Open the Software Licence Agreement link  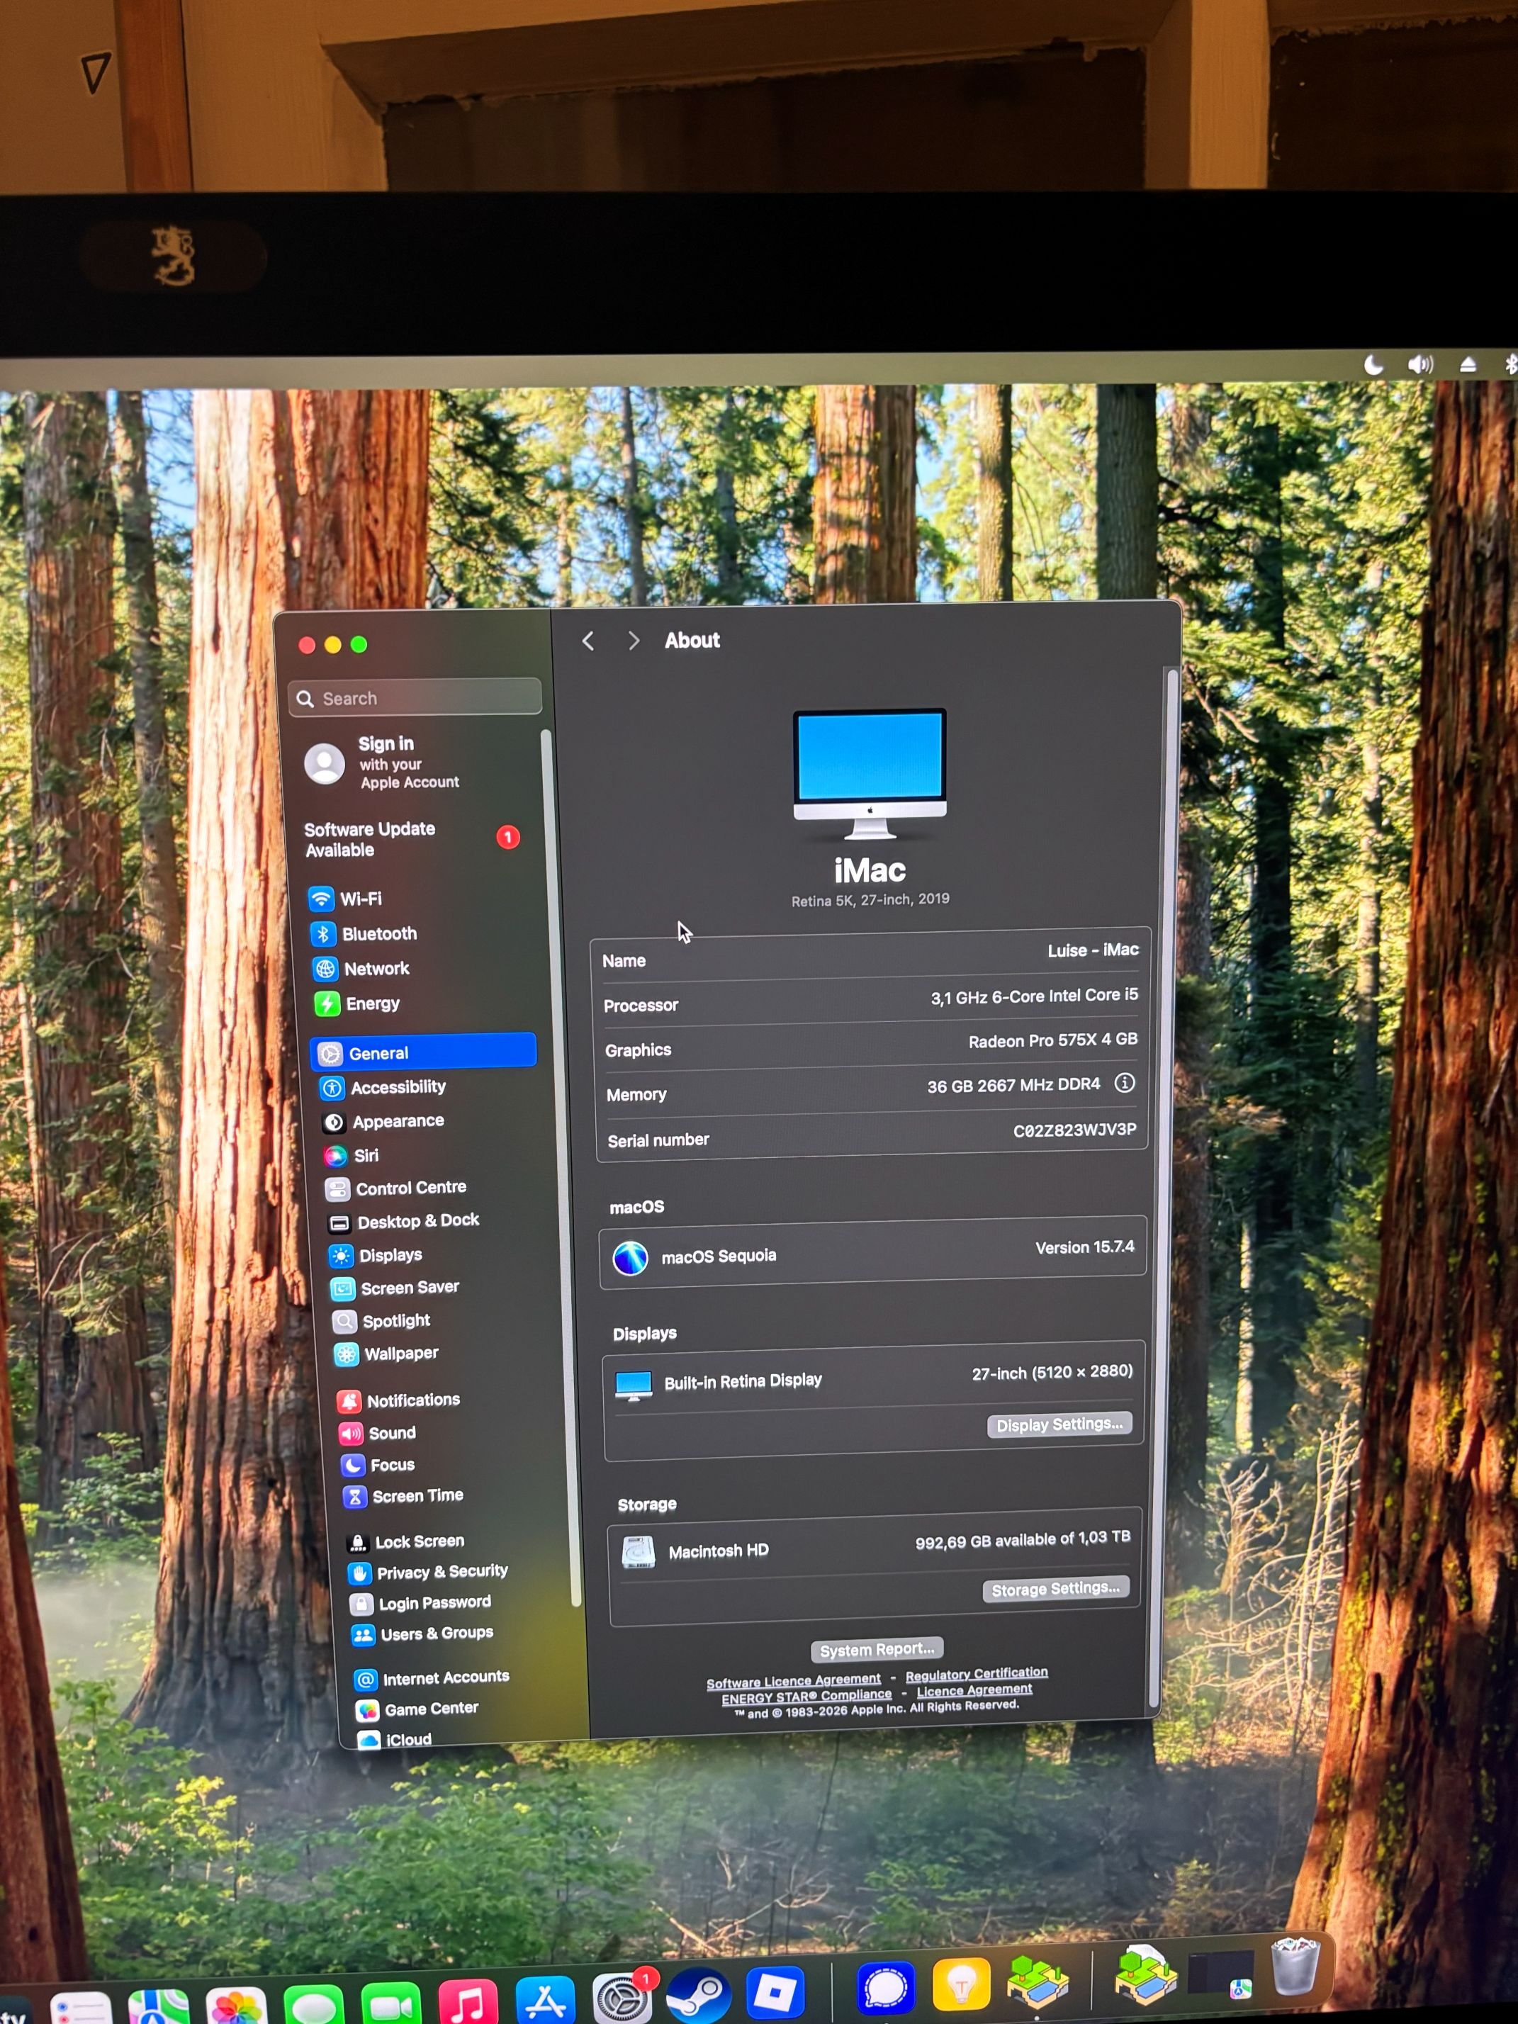coord(792,1680)
